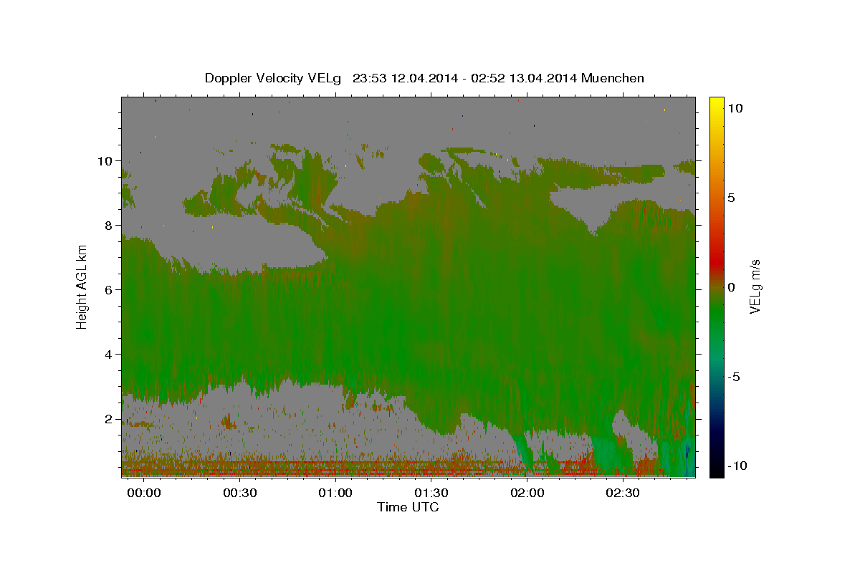Viewport: 860px width, 573px height.
Task: Click the '02:30' time tick label
Action: click(x=623, y=493)
